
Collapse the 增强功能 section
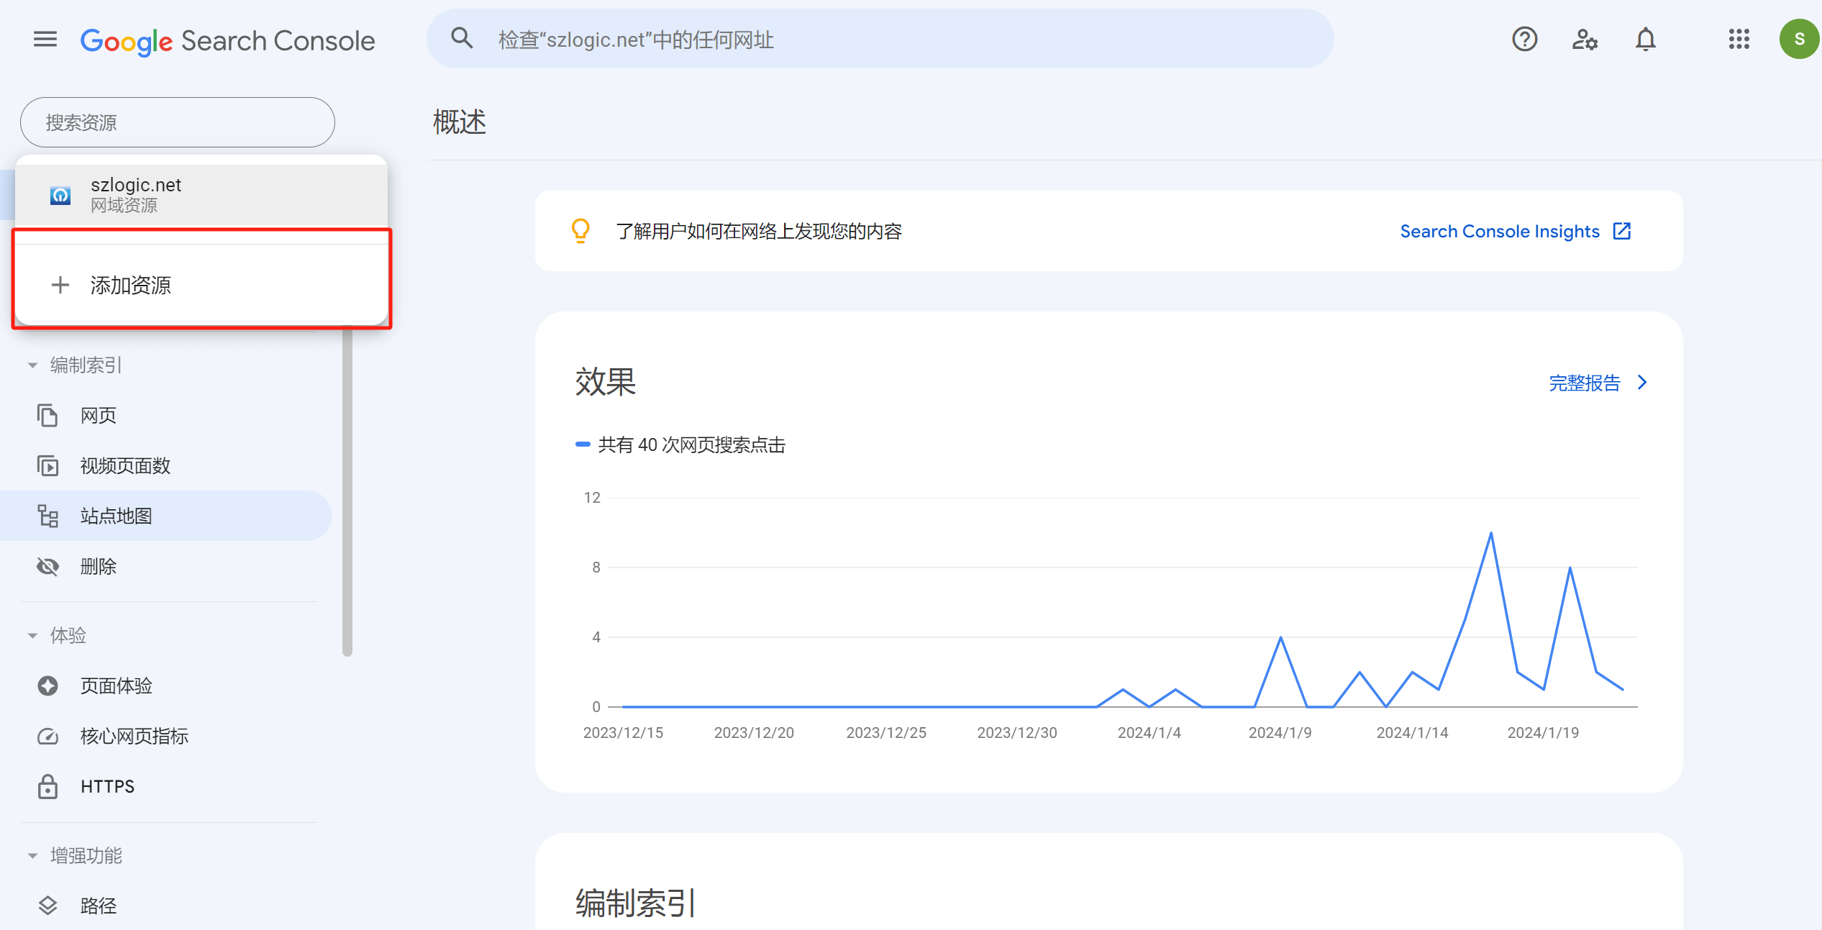(32, 855)
